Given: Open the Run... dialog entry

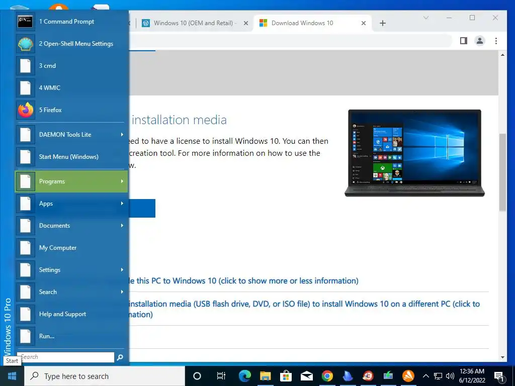Looking at the screenshot, I should coord(71,336).
